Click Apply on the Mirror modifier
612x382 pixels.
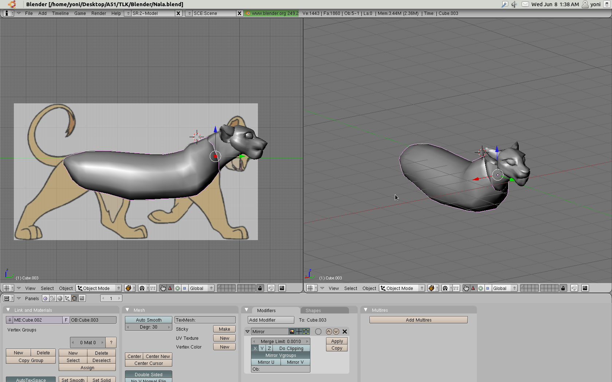[337, 341]
